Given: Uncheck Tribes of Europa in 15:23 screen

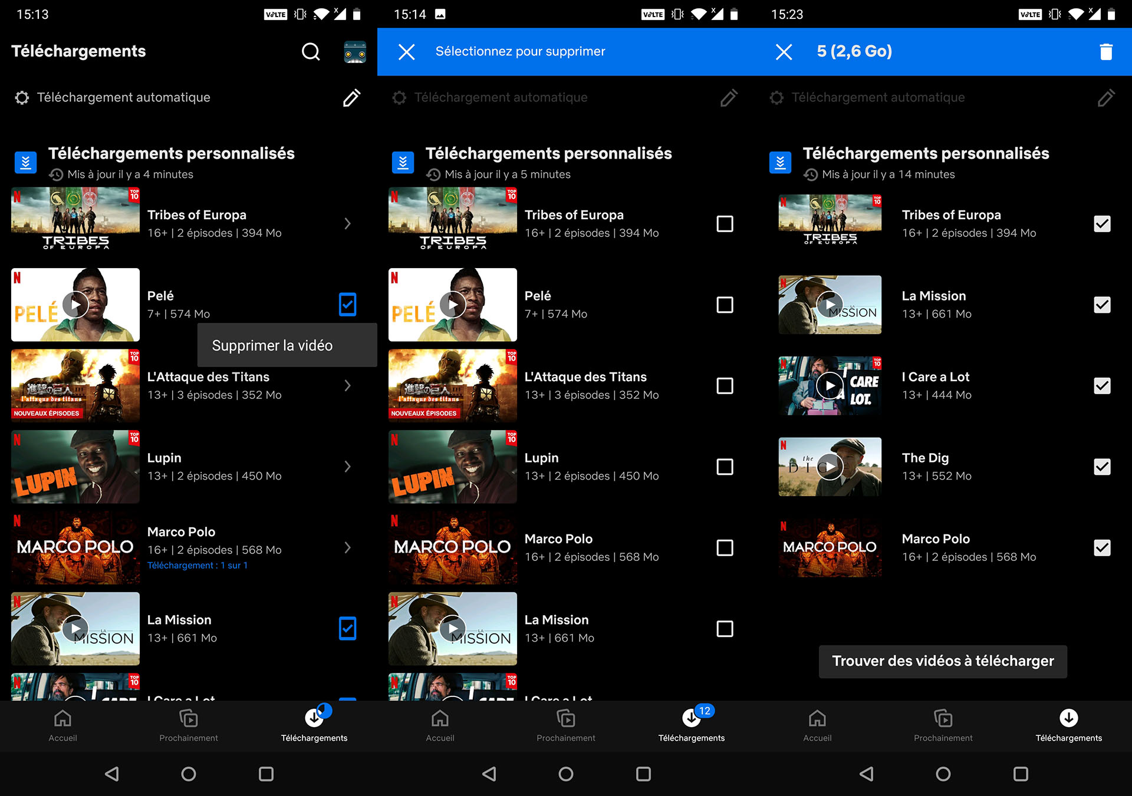Looking at the screenshot, I should click(1102, 224).
